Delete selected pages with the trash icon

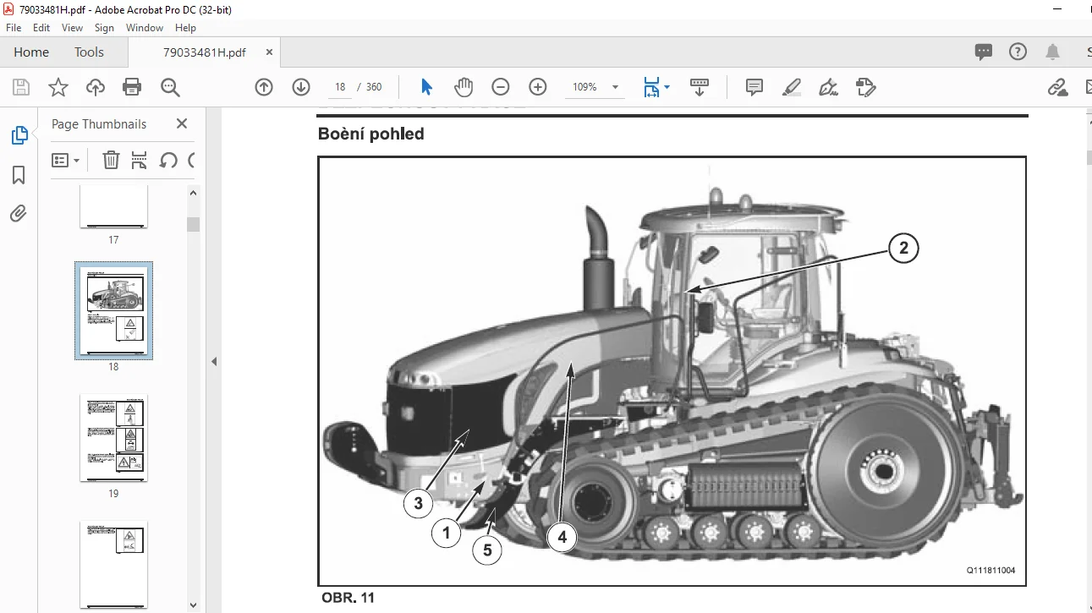point(111,160)
